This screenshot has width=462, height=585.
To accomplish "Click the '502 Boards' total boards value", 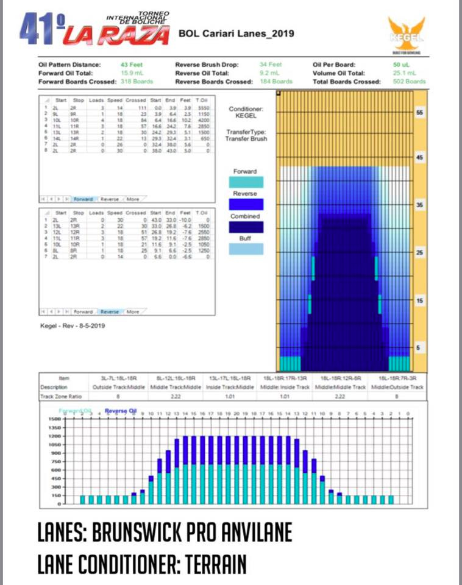I will 409,81.
